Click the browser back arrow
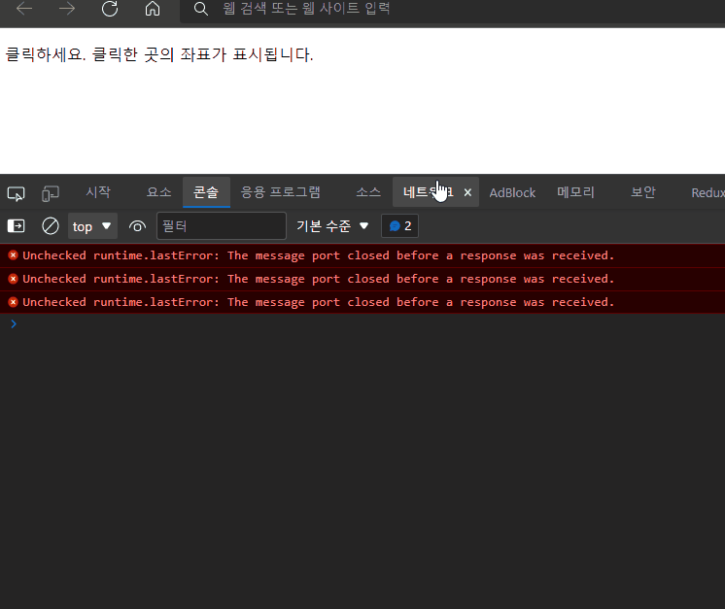The height and width of the screenshot is (609, 725). [x=24, y=9]
